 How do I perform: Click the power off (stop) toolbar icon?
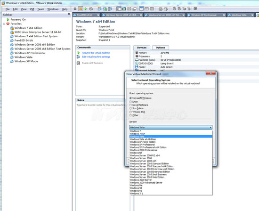pyautogui.click(x=75, y=9)
